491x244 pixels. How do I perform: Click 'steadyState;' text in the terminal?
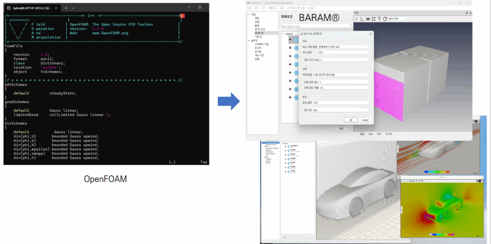coord(63,93)
